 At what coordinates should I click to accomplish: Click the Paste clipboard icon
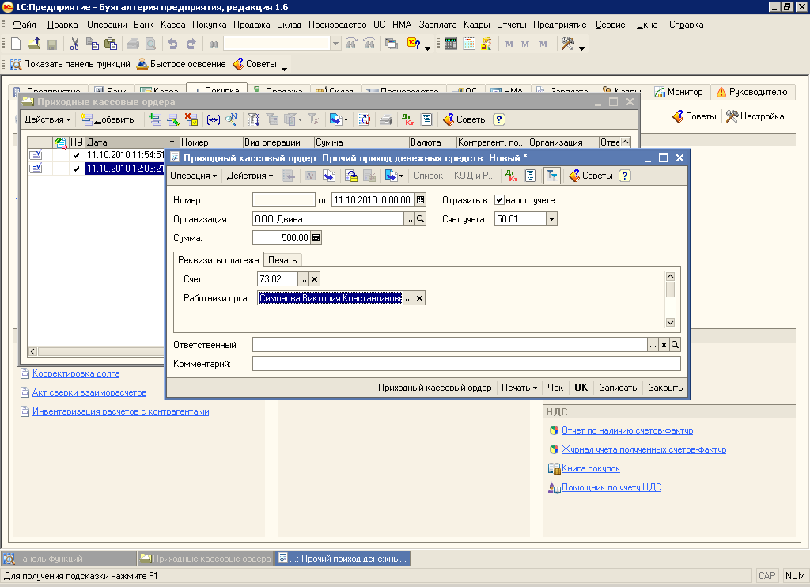coord(111,44)
